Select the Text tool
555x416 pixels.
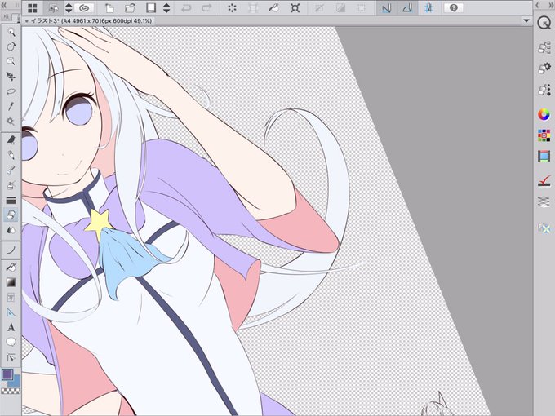pyautogui.click(x=11, y=327)
